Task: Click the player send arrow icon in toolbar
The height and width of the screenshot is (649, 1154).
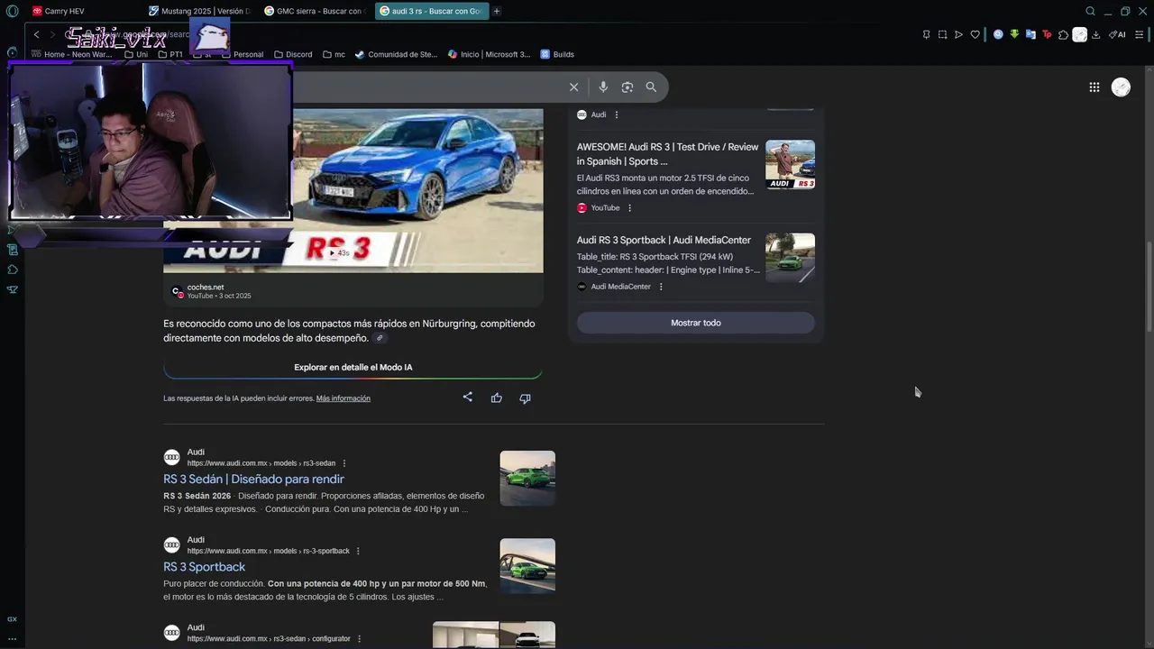Action: coord(958,34)
